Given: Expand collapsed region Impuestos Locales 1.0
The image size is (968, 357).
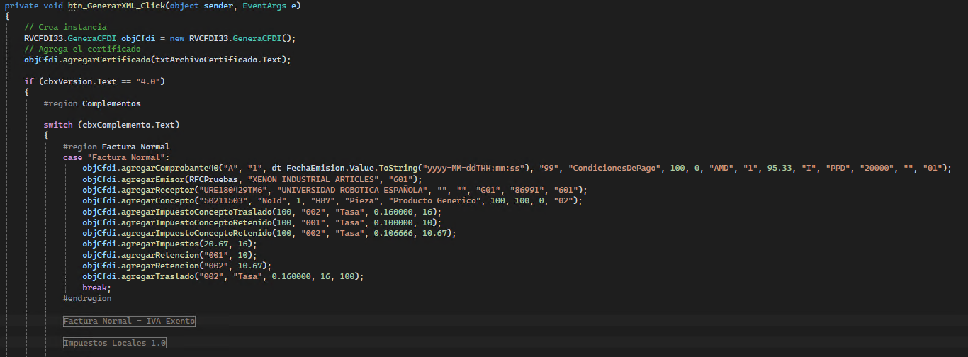Looking at the screenshot, I should (114, 343).
